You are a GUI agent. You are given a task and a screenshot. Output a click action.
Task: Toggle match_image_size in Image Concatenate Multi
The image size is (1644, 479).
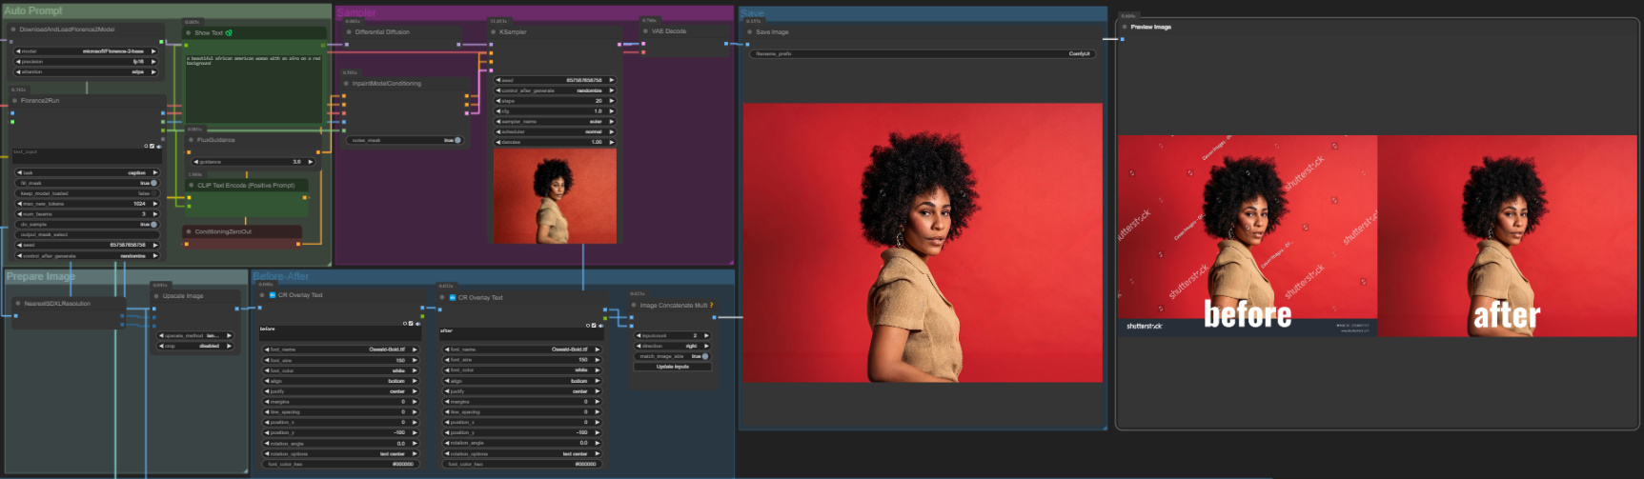coord(704,356)
